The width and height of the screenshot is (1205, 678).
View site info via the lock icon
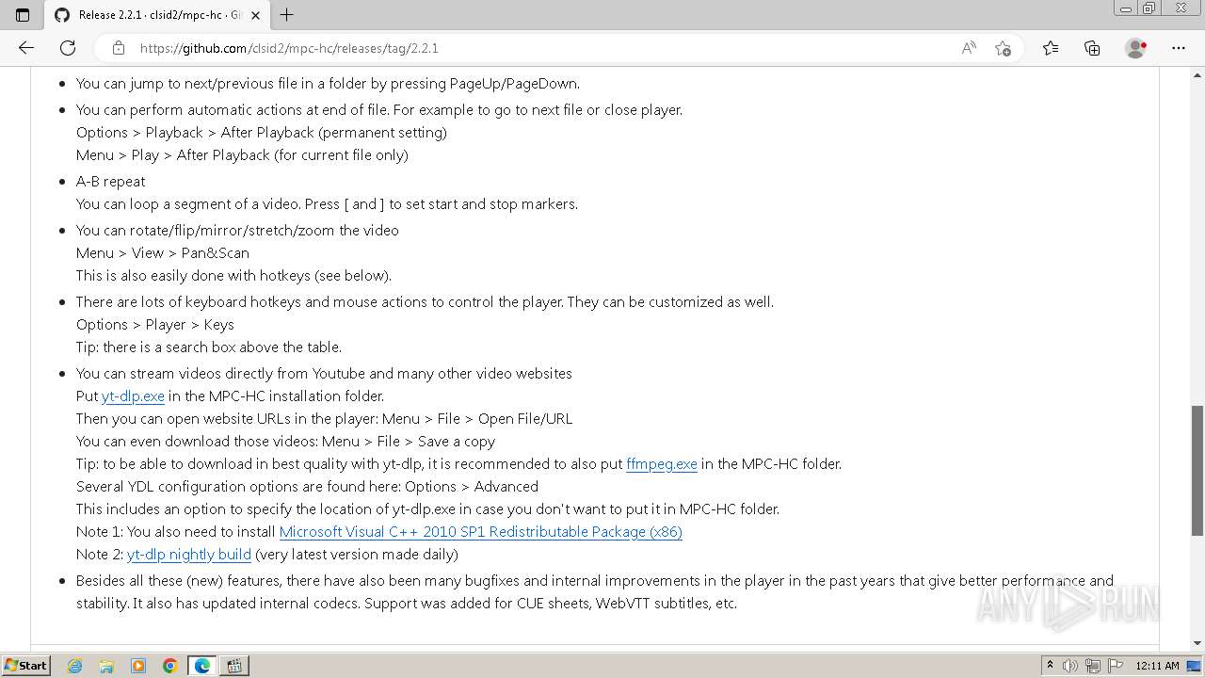click(x=119, y=48)
